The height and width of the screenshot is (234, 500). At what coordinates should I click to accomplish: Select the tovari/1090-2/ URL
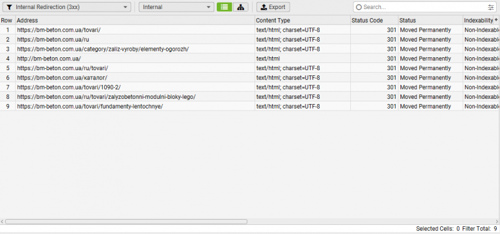point(69,87)
